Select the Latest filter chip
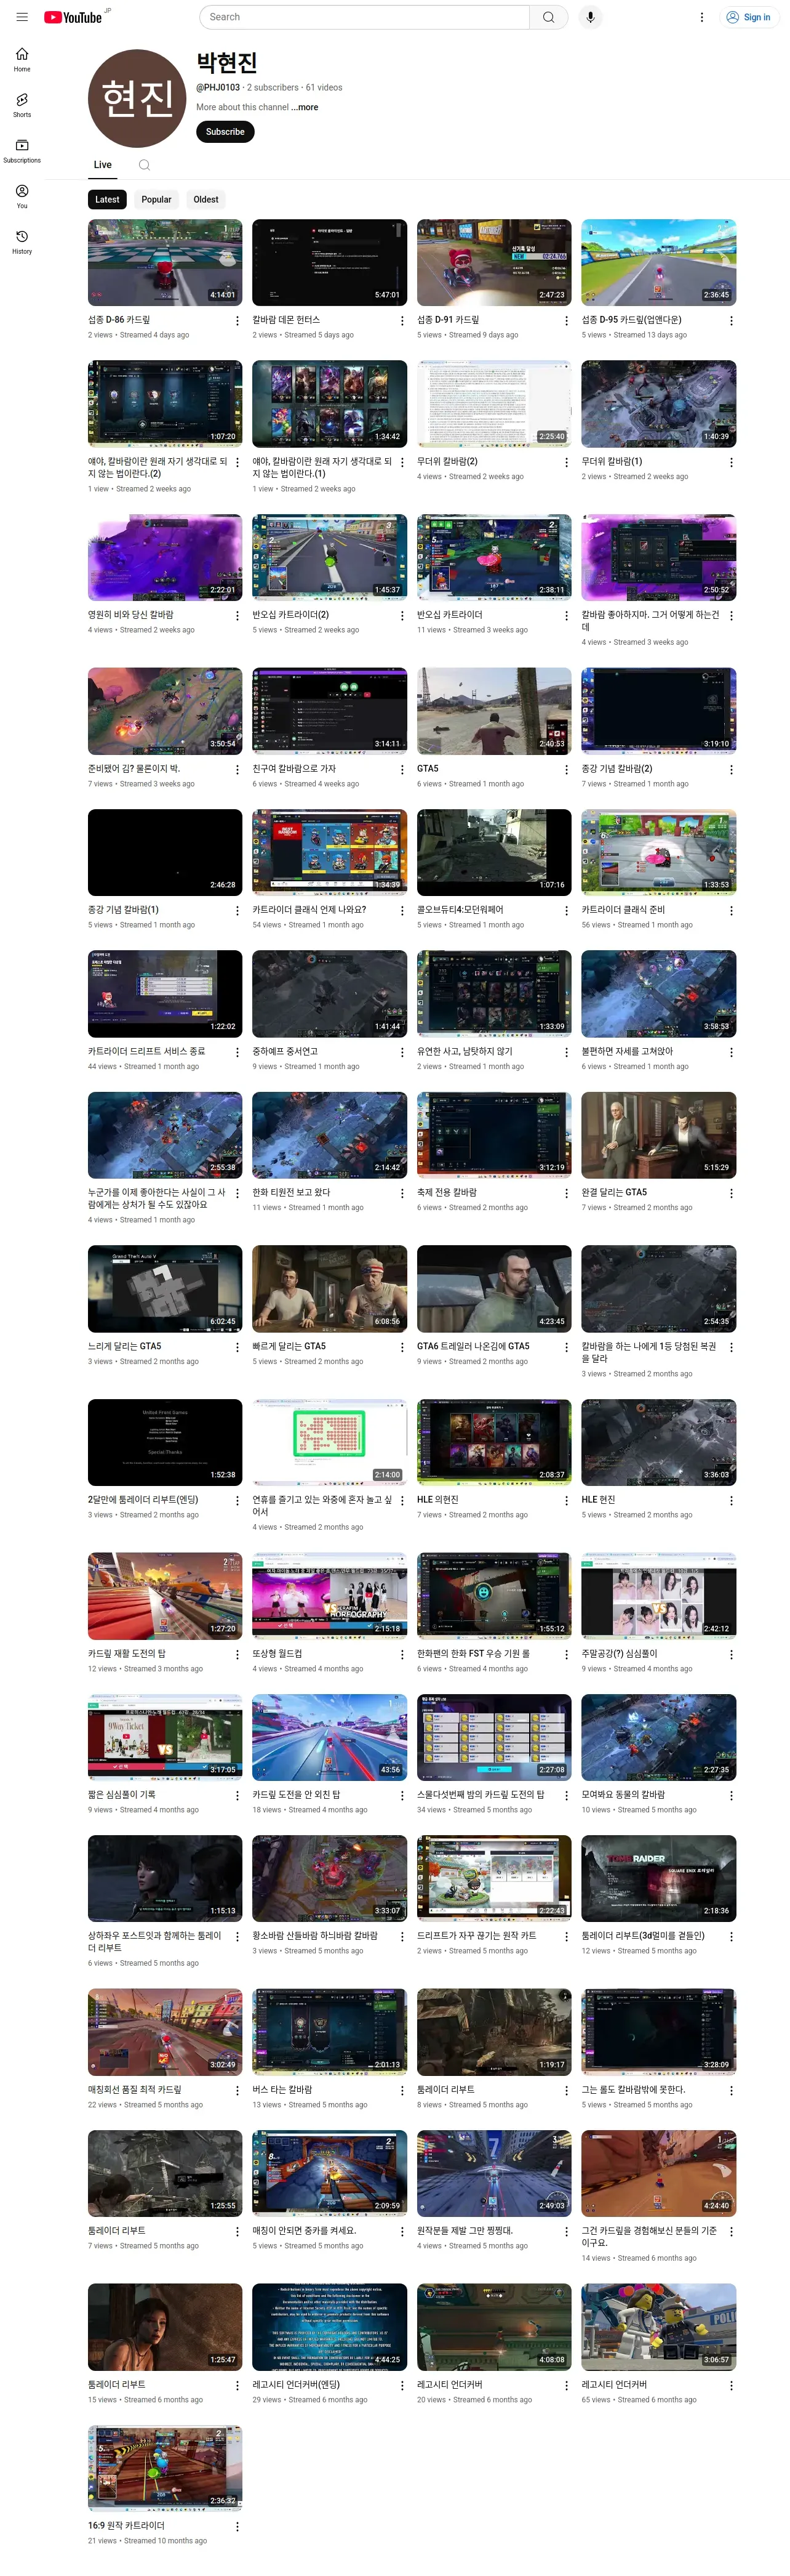The height and width of the screenshot is (2576, 790). tap(107, 199)
